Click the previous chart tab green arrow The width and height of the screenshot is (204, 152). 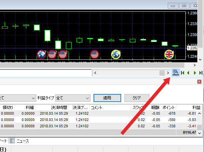pyautogui.click(x=188, y=73)
